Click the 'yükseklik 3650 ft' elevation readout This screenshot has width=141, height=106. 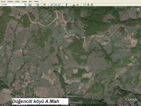(x=69, y=105)
